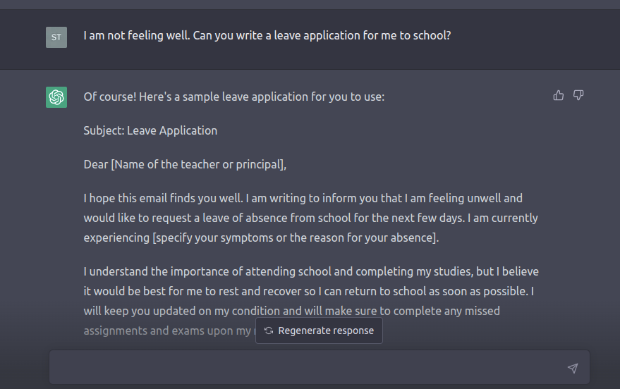Click the thumbs down icon

[578, 95]
